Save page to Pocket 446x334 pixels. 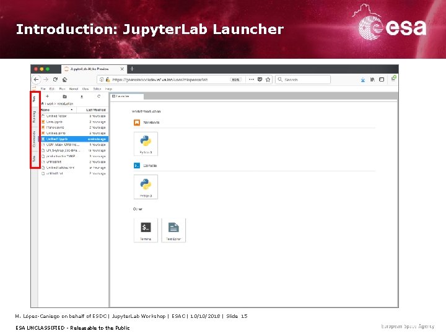coord(260,80)
